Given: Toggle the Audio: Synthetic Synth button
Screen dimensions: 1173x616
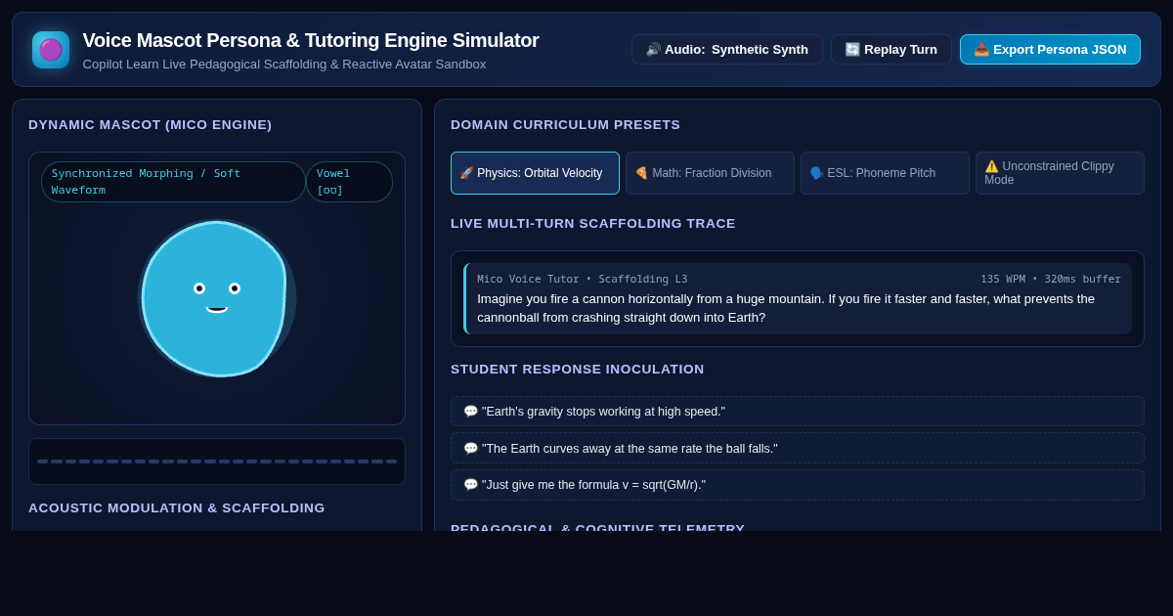Looking at the screenshot, I should (x=727, y=50).
